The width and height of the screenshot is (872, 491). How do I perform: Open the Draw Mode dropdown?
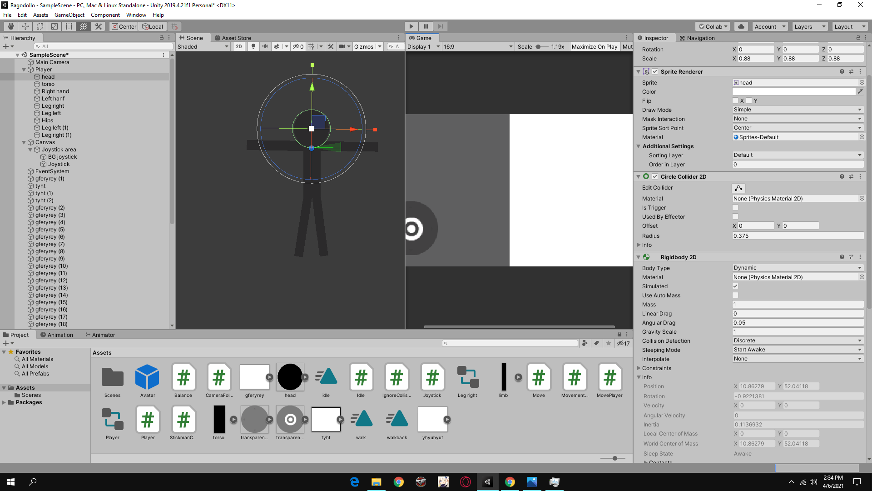coord(798,110)
